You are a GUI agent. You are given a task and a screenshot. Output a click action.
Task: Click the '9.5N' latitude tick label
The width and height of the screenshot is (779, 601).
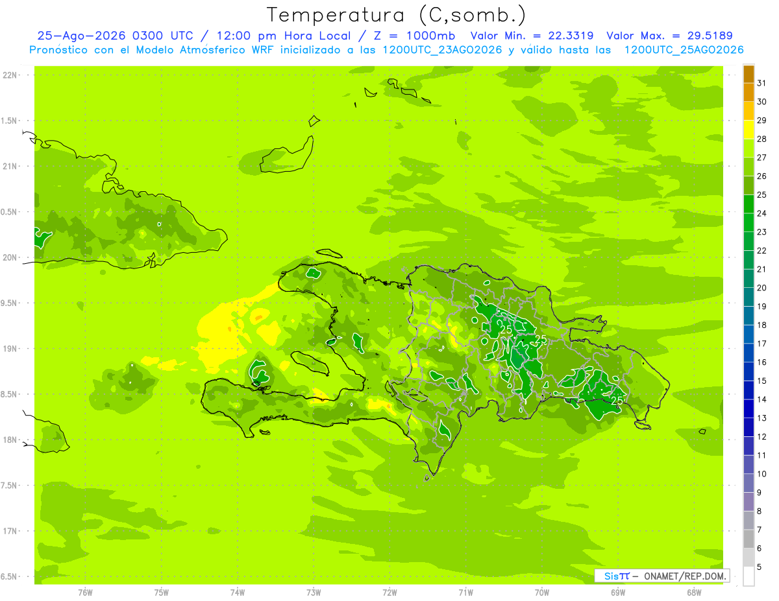tap(10, 303)
